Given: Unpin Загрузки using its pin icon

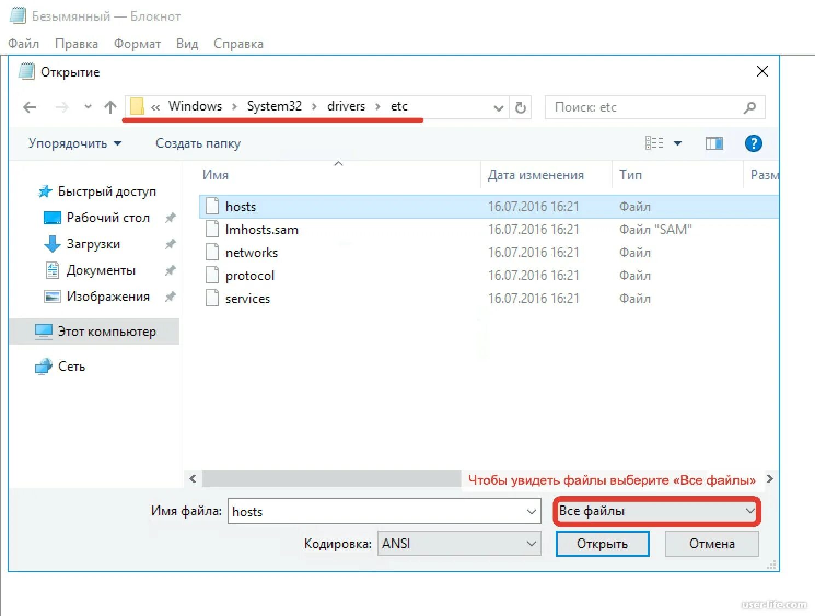Looking at the screenshot, I should click(171, 244).
